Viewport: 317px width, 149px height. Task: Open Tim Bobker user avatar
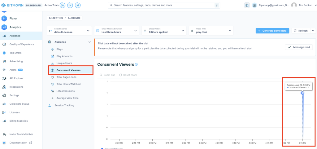(294, 5)
